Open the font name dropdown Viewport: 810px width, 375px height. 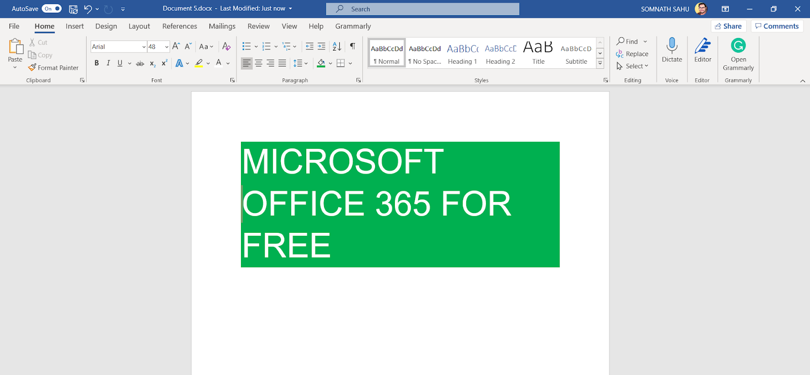144,47
